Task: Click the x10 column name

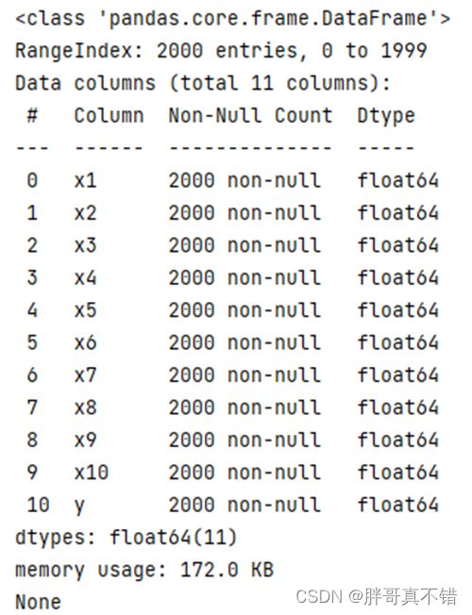Action: pos(92,473)
